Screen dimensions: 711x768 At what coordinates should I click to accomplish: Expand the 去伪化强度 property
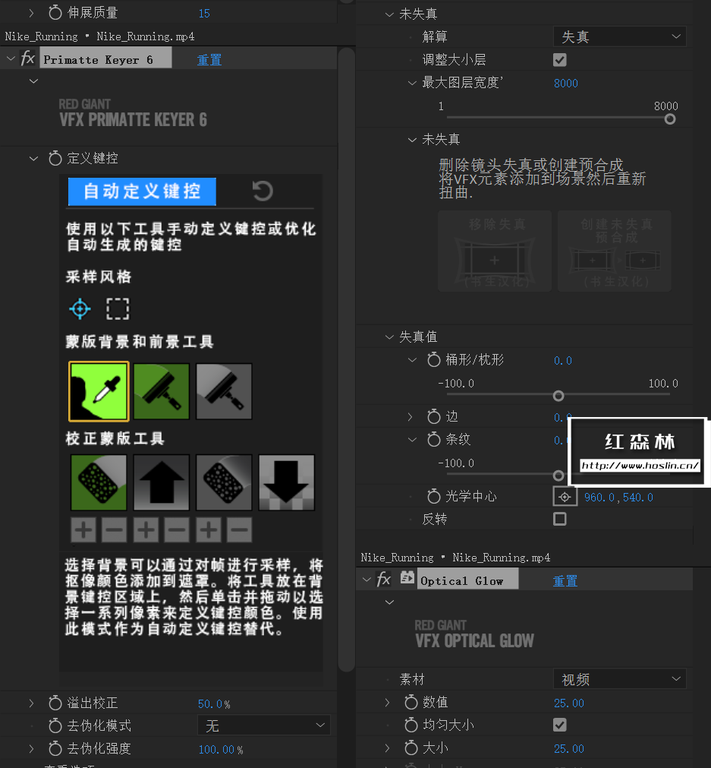click(31, 749)
